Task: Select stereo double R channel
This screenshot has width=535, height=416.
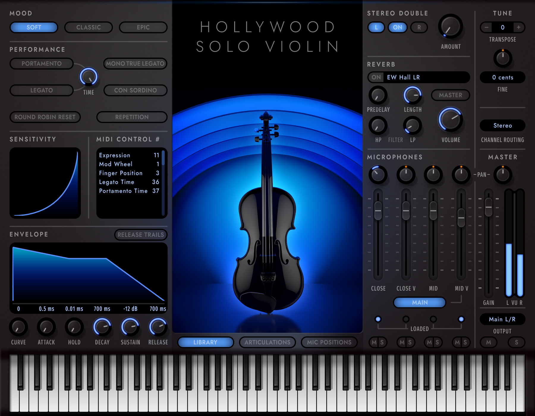Action: (419, 27)
